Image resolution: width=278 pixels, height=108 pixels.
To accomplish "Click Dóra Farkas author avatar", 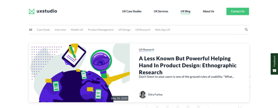I will 142,94.
